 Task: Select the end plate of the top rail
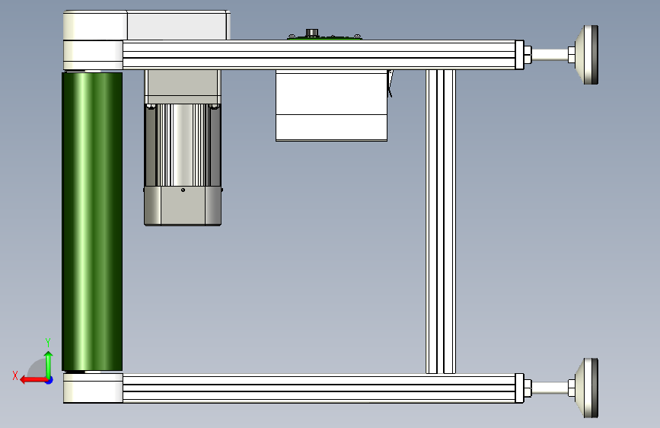coord(519,55)
